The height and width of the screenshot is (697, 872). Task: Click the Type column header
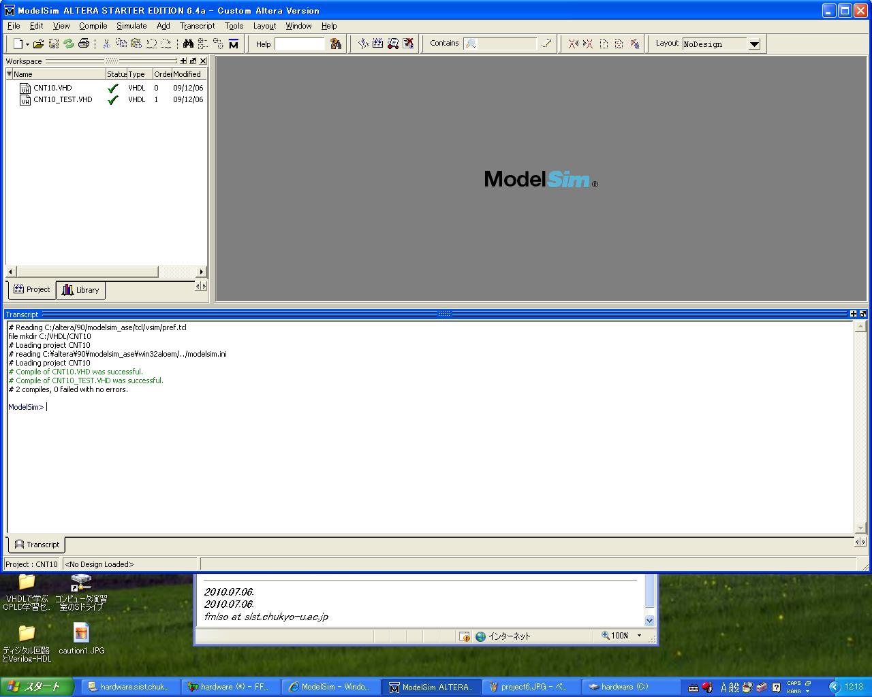click(140, 74)
